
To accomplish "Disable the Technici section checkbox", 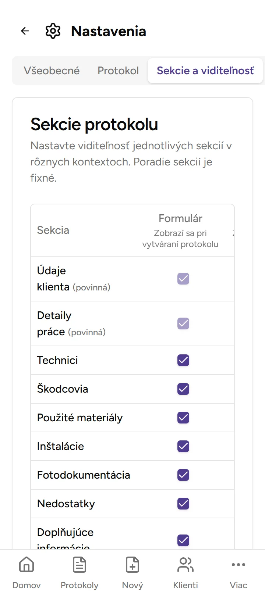I will pos(183,360).
